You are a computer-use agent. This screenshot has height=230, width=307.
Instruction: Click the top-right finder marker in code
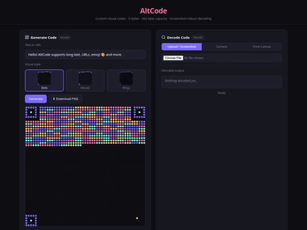(139, 112)
